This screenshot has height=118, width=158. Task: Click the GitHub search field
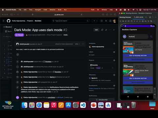pos(71,21)
